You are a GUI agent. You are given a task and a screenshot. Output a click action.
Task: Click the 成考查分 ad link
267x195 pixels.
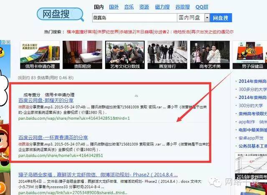coord(32,95)
